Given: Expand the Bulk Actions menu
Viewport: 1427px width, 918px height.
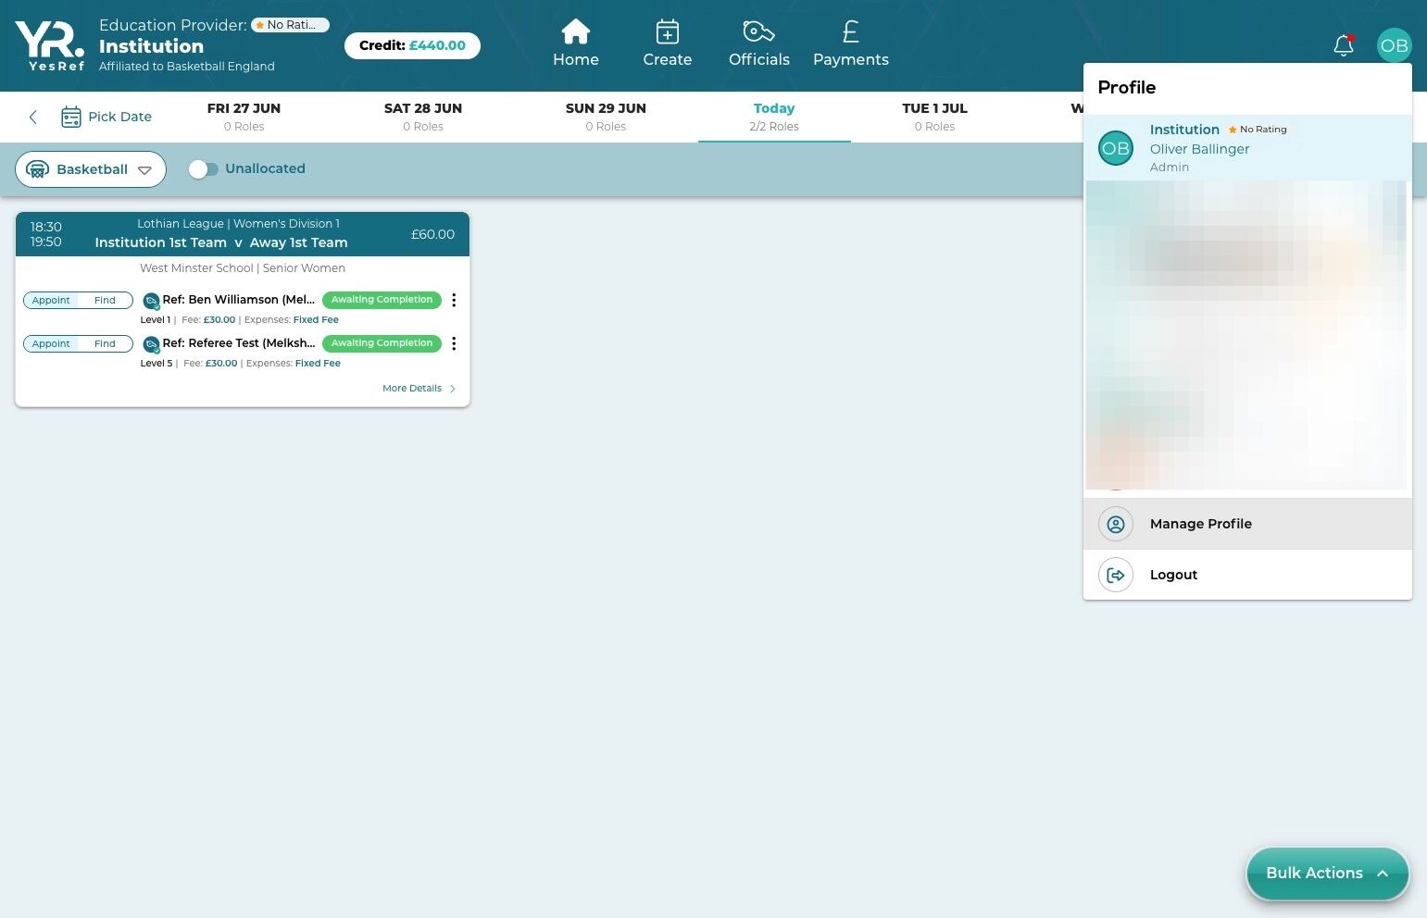Looking at the screenshot, I should (1327, 874).
